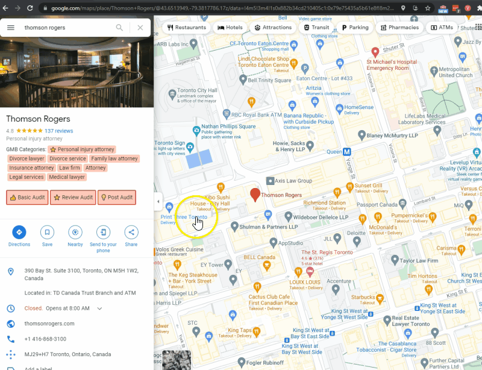Click the Passport Canada map pin
The width and height of the screenshot is (482, 370).
[402, 204]
